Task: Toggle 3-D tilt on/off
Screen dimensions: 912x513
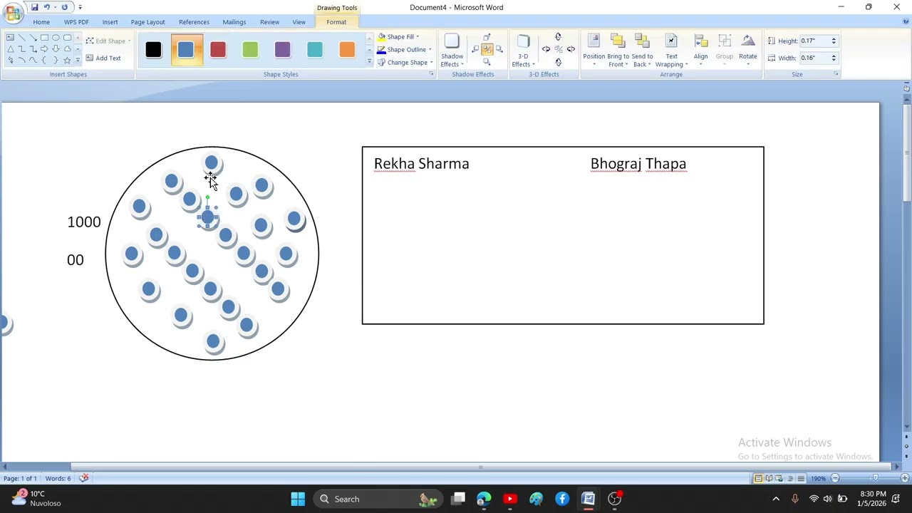Action: pos(559,49)
